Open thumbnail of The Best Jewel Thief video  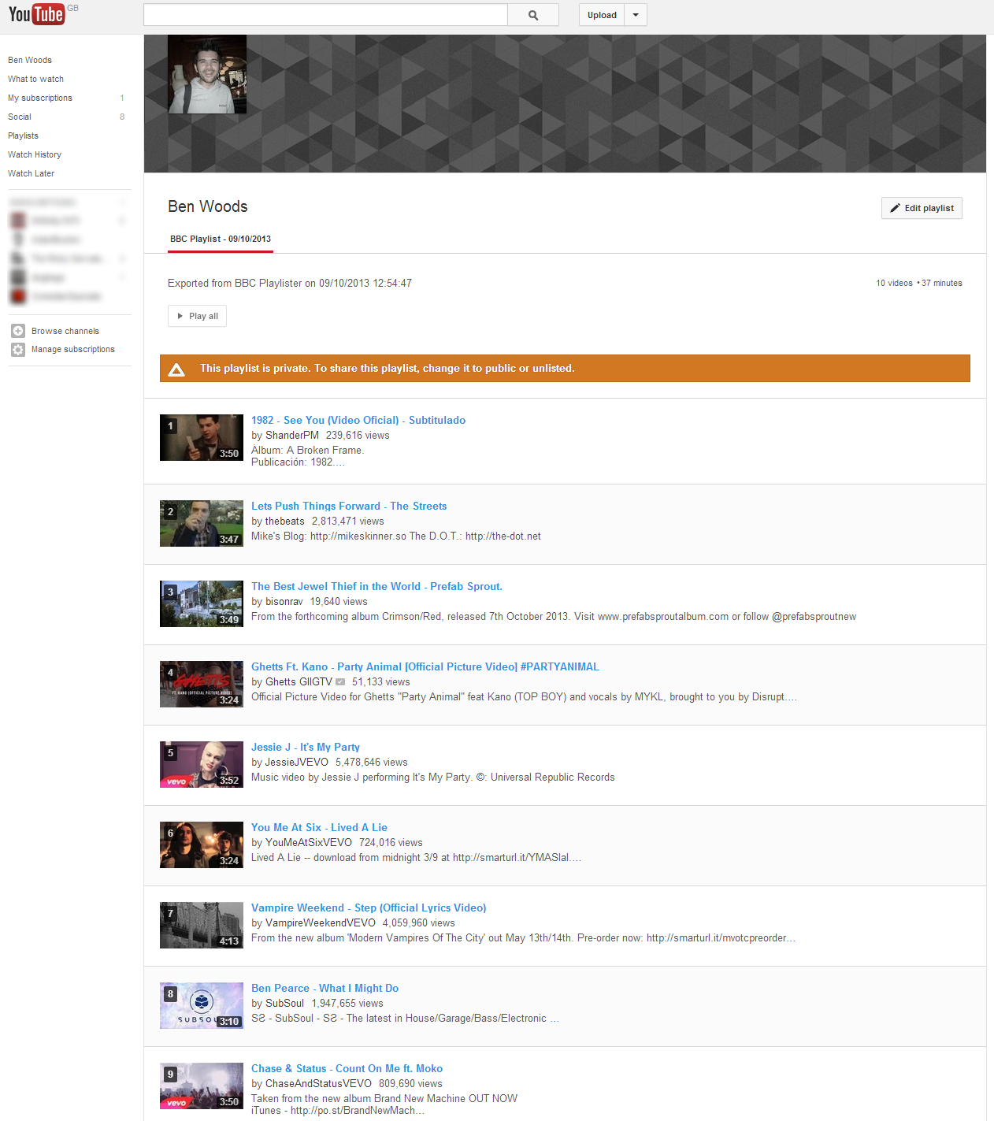pos(202,603)
